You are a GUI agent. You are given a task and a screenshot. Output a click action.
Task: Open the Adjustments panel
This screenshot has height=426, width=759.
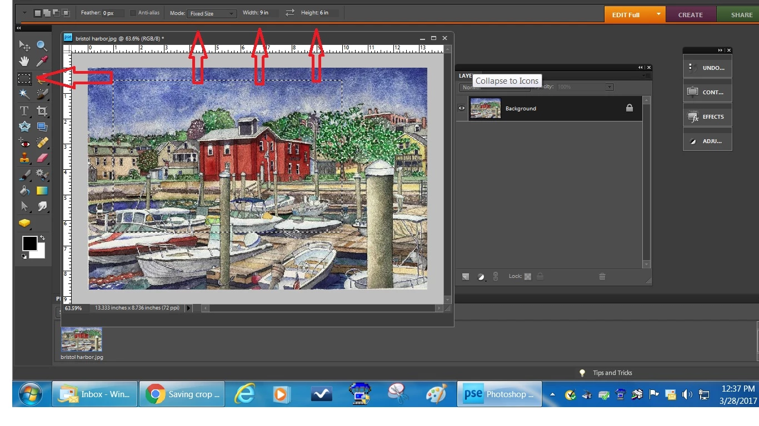[x=707, y=141]
